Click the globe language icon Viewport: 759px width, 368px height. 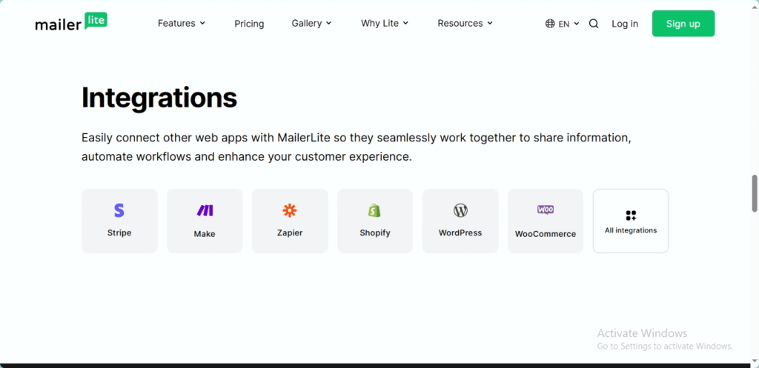pos(550,24)
